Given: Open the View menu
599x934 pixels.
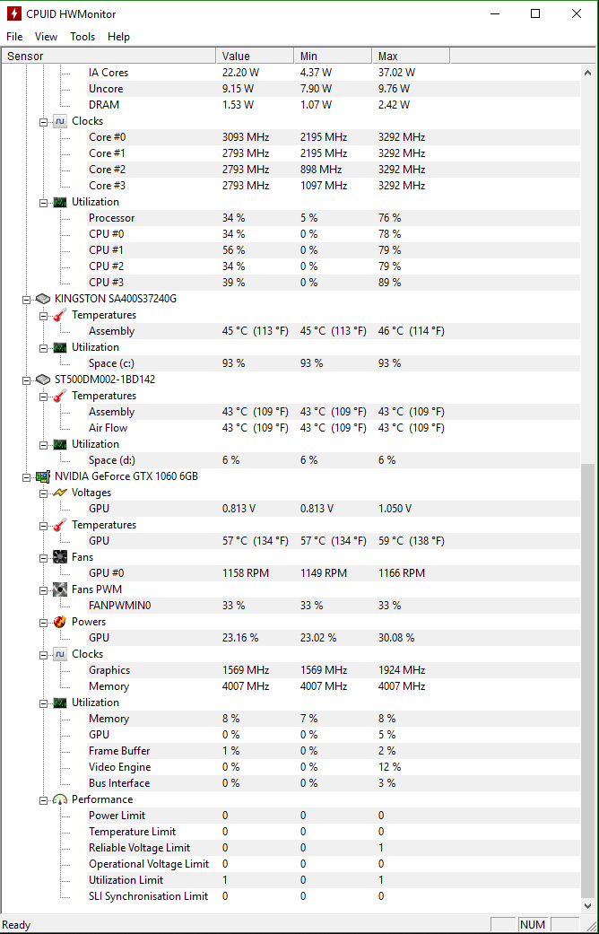Looking at the screenshot, I should click(x=46, y=36).
